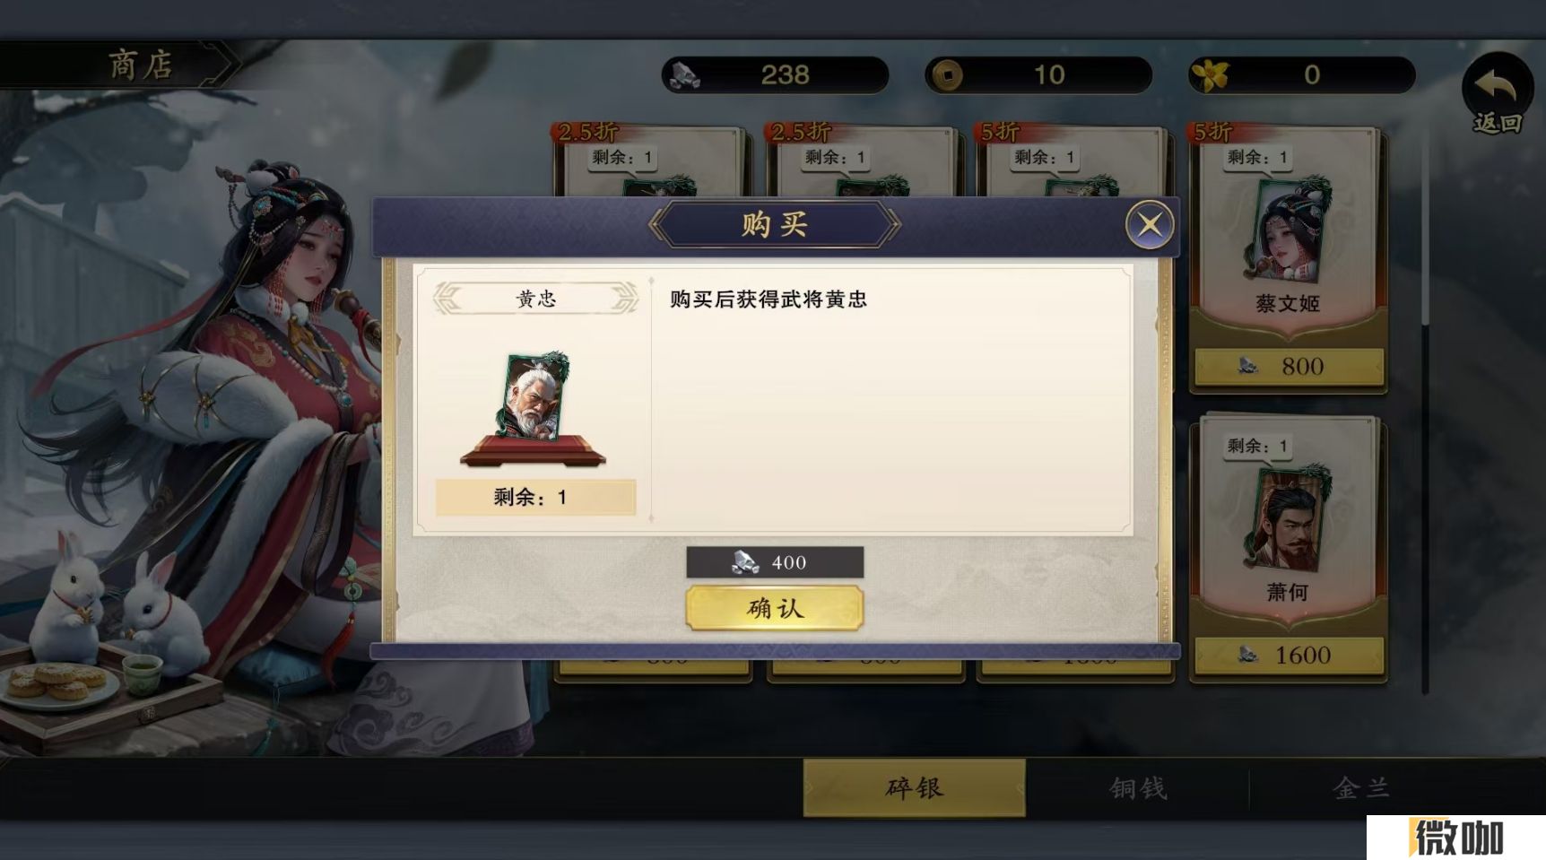
Task: Select the 碎银 shop tab
Action: [914, 787]
